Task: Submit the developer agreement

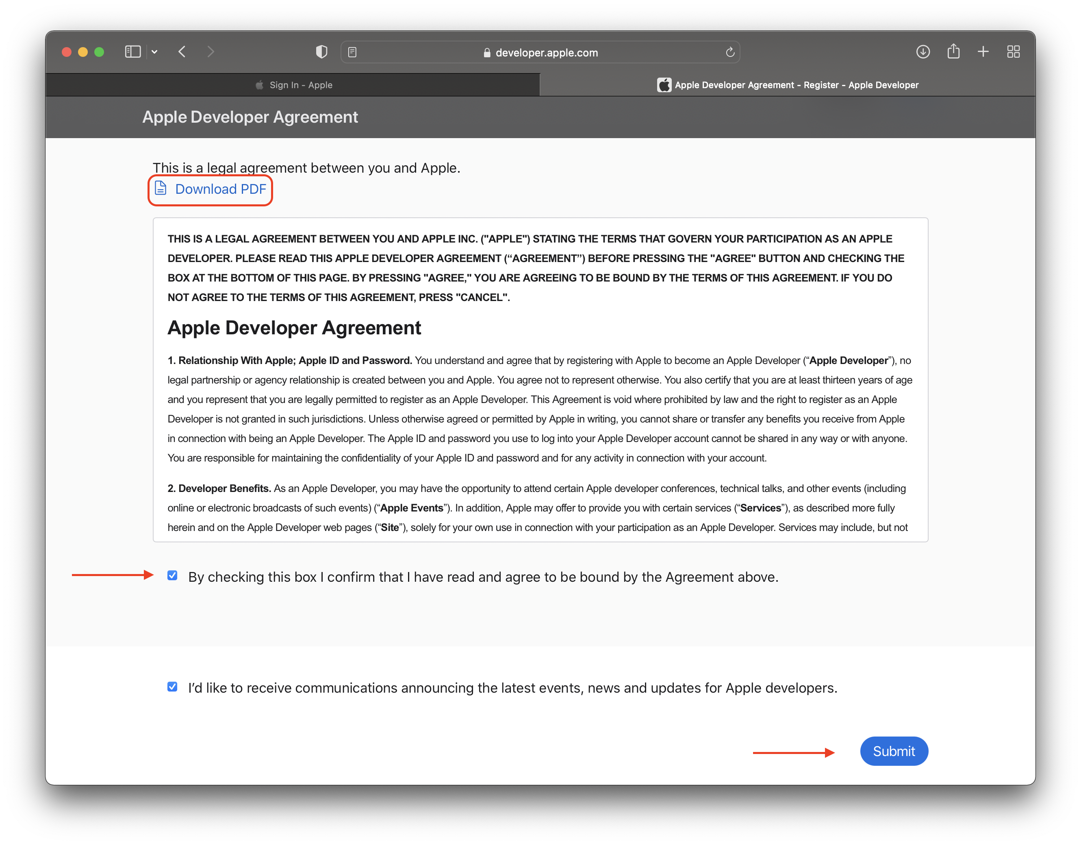Action: pos(894,751)
